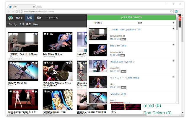Open Lamb.1080p link in popup

point(125,78)
